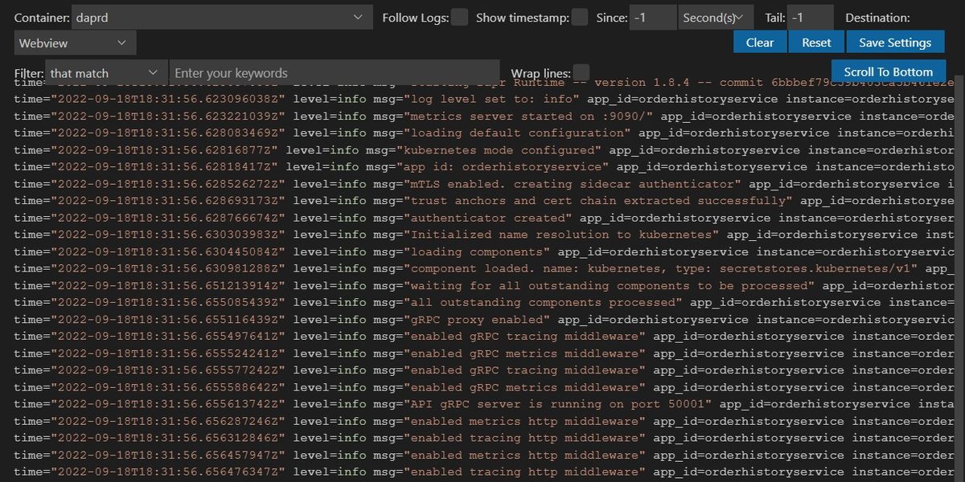Focus the 'Enter your keywords' filter field
Screen dimensions: 965x482
(334, 73)
